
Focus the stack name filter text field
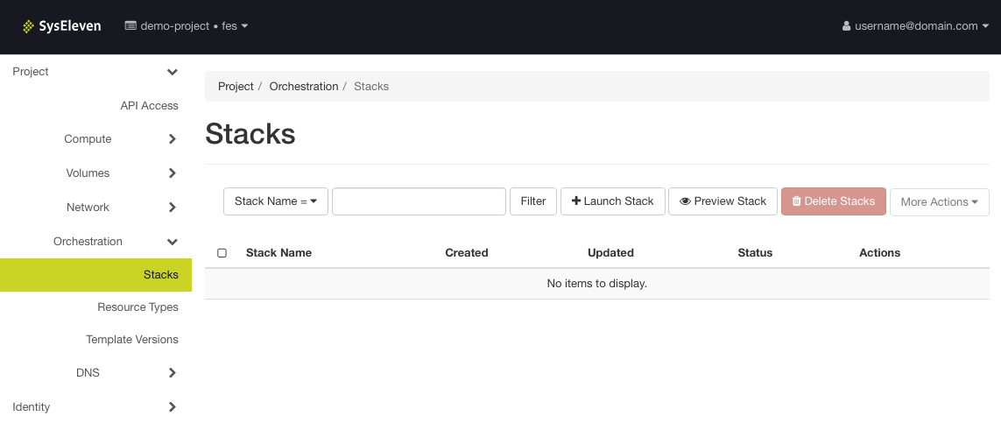[x=419, y=201]
